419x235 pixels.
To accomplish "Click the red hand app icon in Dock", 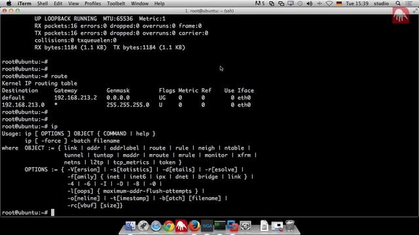I will pos(181,225).
